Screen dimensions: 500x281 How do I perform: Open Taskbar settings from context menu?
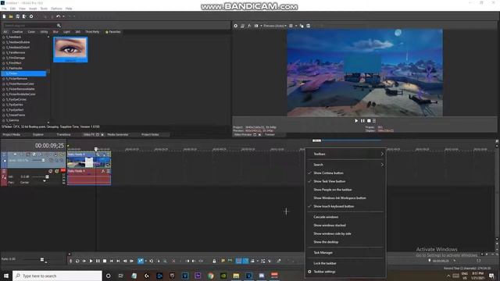[x=345, y=272]
